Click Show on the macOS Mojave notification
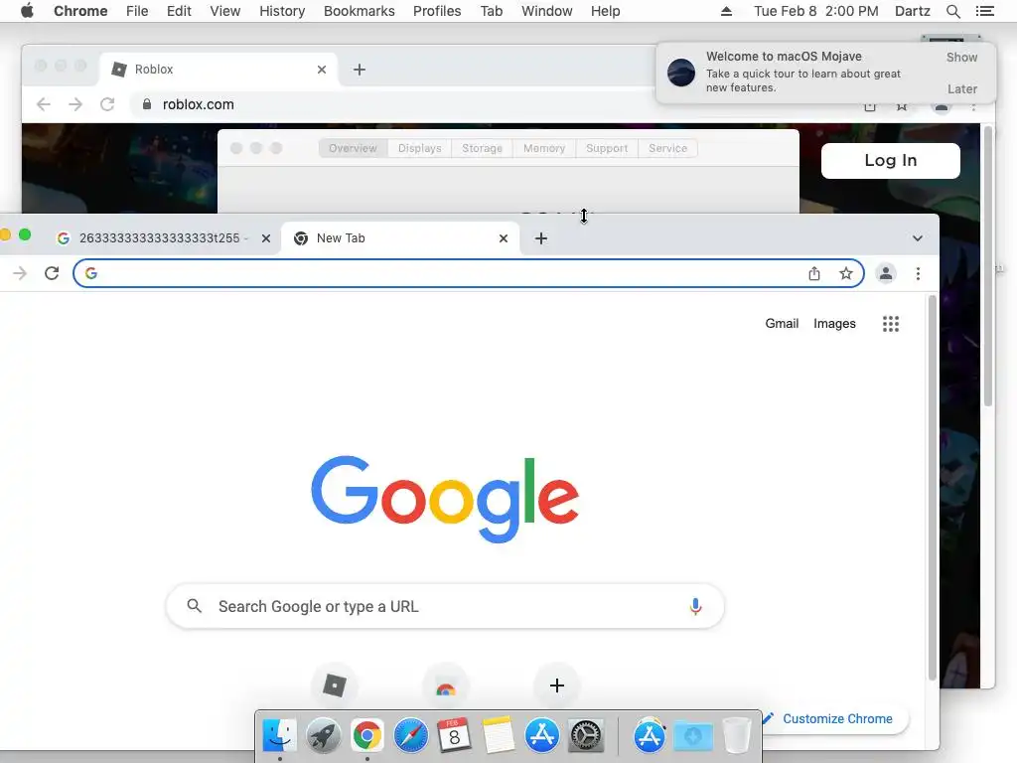Viewport: 1017px width, 763px height. click(961, 57)
